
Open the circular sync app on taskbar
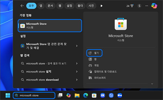[111, 95]
